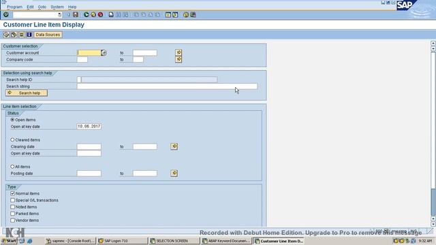This screenshot has height=245, width=436.
Task: Open multiple selection for Clearing date
Action: click(x=174, y=146)
